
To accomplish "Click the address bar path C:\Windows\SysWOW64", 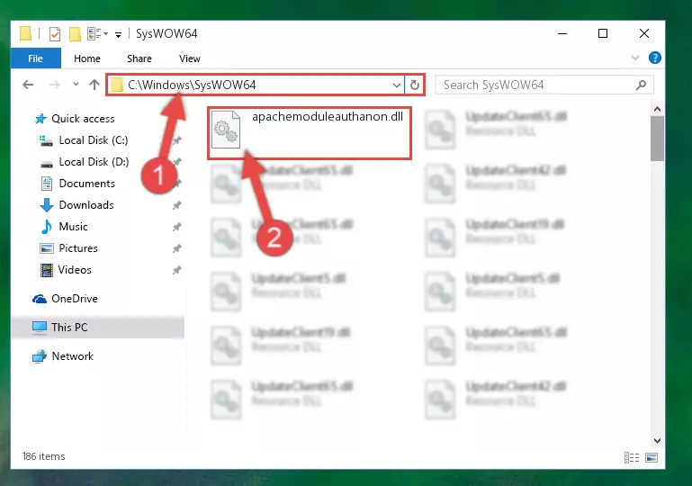I will click(x=192, y=85).
